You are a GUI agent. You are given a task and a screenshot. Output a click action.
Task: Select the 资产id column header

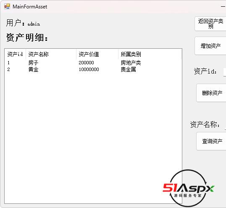coord(15,54)
